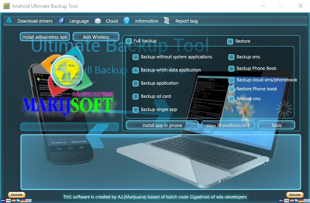This screenshot has width=310, height=203.
Task: Enable Backup cloud sms/phonebook checkbox
Action: point(231,80)
